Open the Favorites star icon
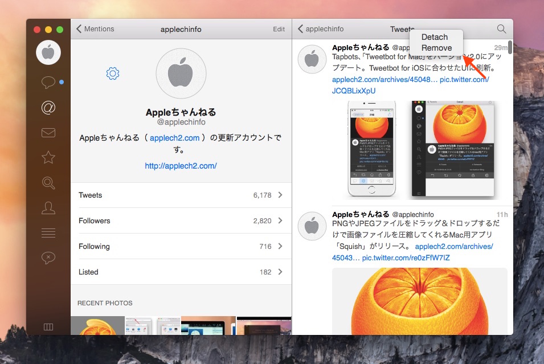Image resolution: width=544 pixels, height=364 pixels. (48, 158)
